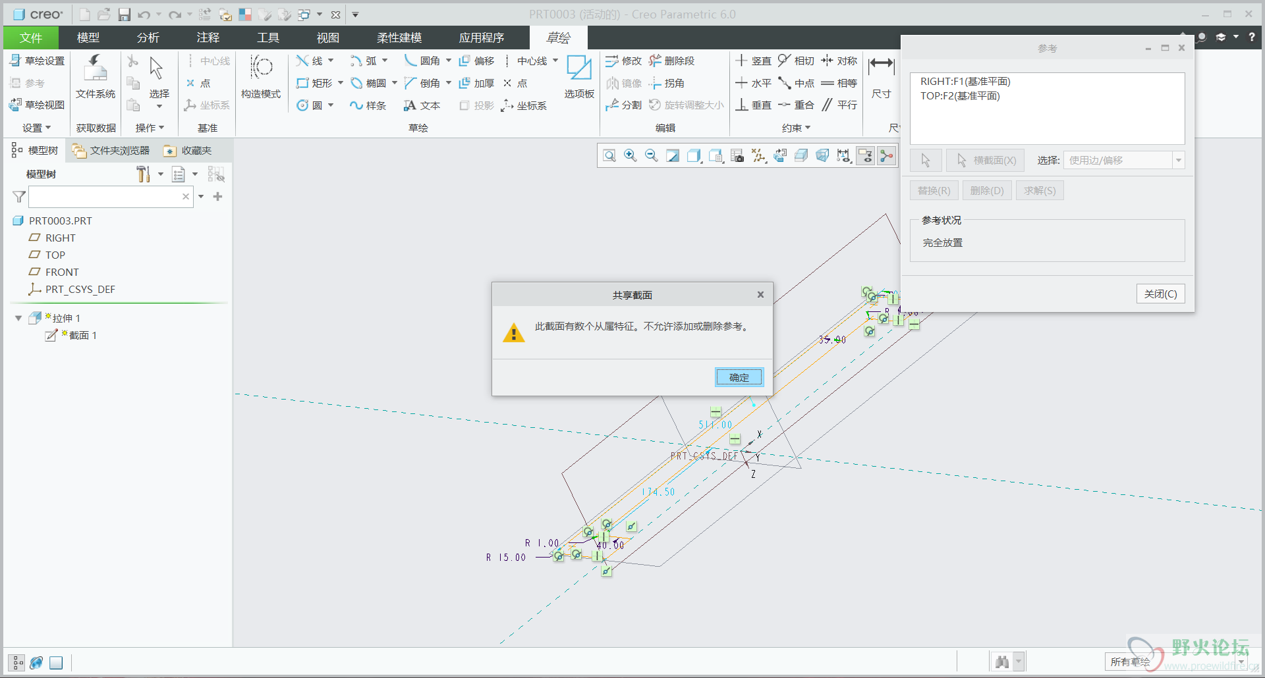Viewport: 1265px width, 678px height.
Task: Expand the 圆 circle tool dropdown arrow
Action: tap(331, 105)
